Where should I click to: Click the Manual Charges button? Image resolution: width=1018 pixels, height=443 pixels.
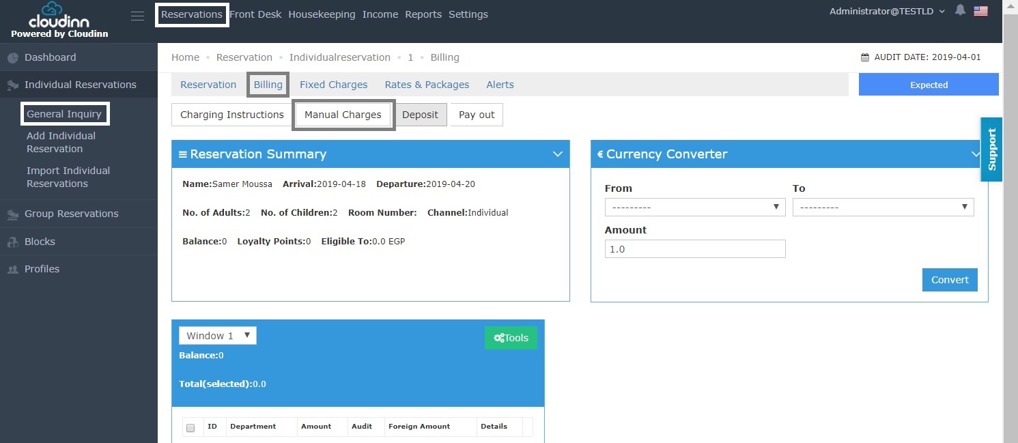(x=343, y=115)
